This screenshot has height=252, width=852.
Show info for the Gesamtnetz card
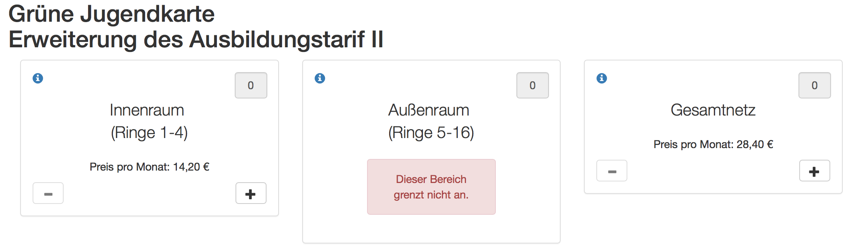point(602,78)
